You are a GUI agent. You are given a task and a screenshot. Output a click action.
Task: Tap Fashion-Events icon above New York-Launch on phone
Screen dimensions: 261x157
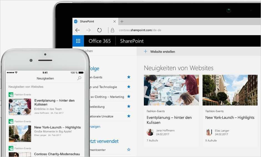pyautogui.click(x=11, y=121)
